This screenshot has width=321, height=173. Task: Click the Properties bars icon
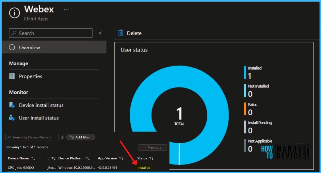point(12,76)
